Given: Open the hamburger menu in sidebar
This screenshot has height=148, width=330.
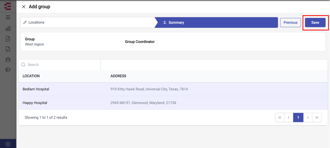Looking at the screenshot, I should 8,17.
